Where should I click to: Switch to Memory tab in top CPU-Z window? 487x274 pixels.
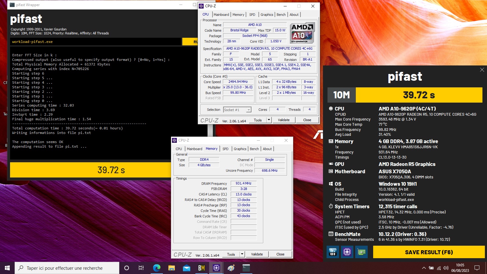[x=238, y=15]
